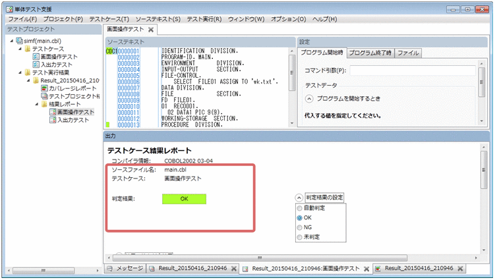Click the app icon in title bar
The image size is (495, 280).
[9, 9]
